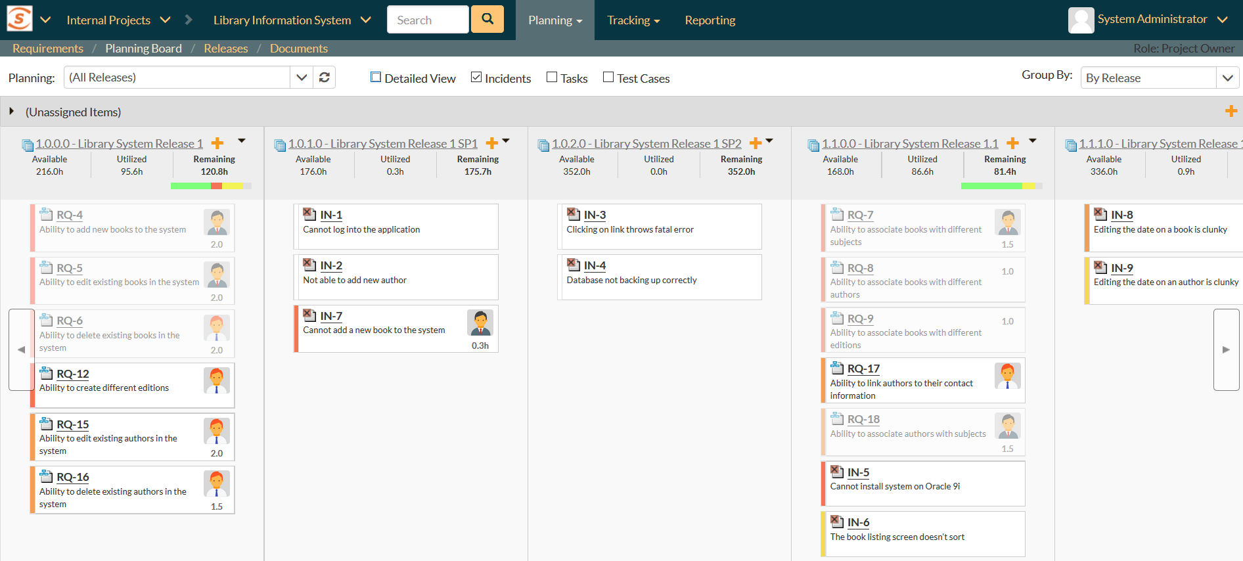Show previous releases with left arrow panel
1243x561 pixels.
[x=21, y=349]
